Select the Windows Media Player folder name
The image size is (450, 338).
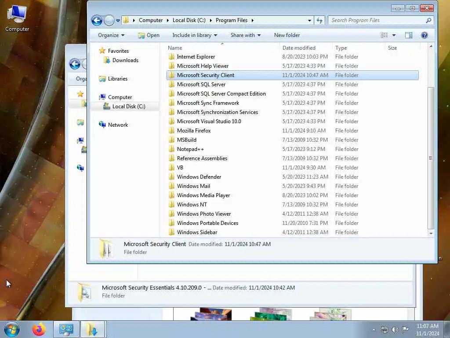[x=203, y=195]
